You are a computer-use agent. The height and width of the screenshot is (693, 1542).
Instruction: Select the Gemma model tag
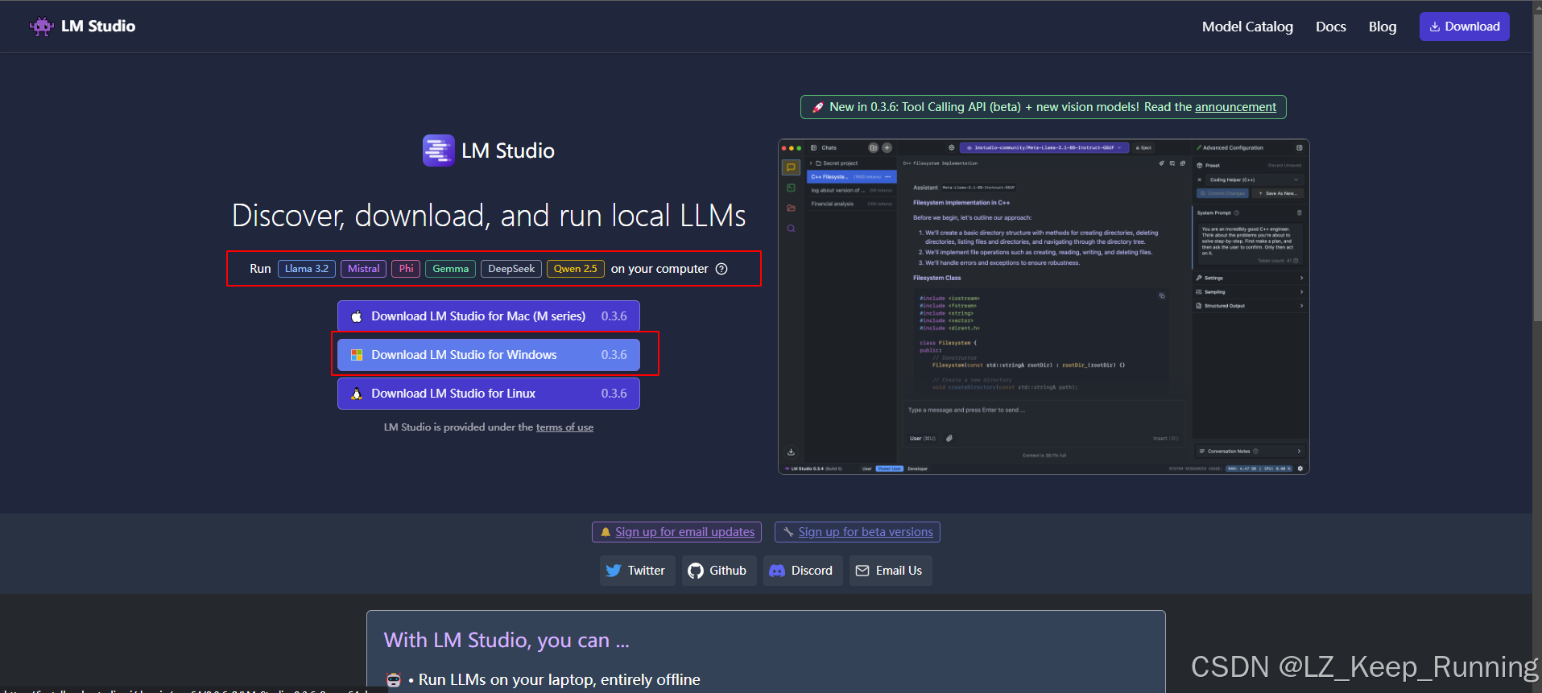tap(450, 269)
